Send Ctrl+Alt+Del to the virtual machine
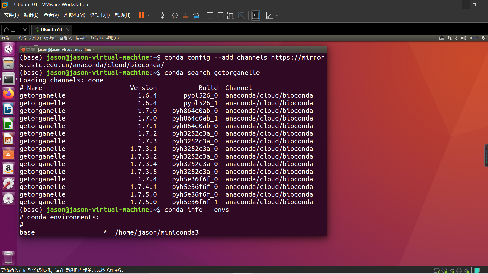 point(161,15)
